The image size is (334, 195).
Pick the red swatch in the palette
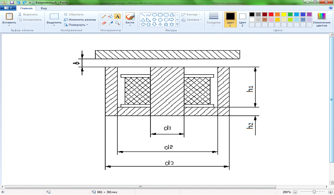(271, 15)
